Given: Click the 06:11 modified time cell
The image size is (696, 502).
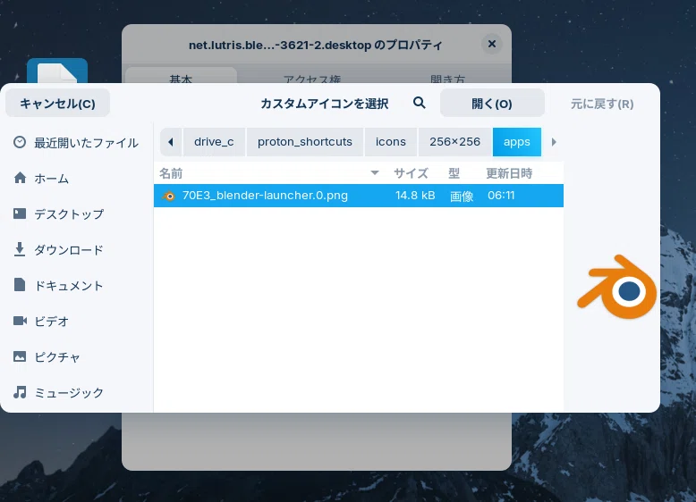Looking at the screenshot, I should (501, 196).
